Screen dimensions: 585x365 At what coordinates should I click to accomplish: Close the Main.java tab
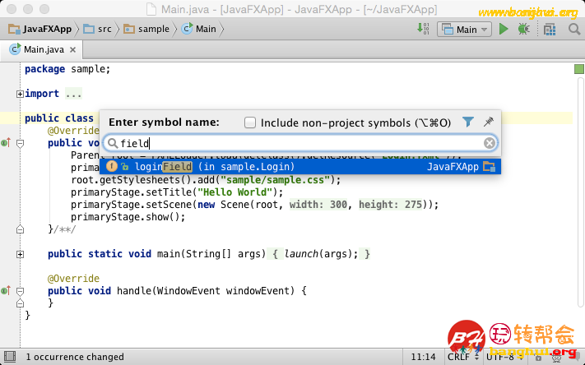[72, 49]
